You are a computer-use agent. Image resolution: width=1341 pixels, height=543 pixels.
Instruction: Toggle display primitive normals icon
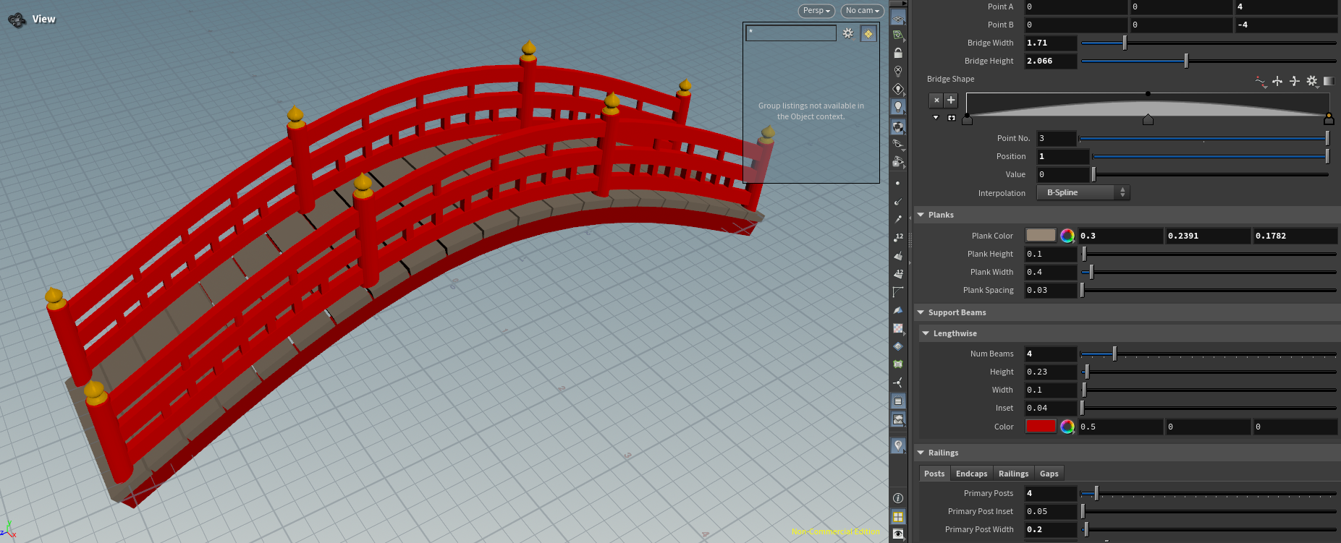click(x=898, y=255)
